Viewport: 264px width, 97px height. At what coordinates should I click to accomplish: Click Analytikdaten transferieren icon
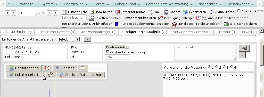click(x=198, y=18)
